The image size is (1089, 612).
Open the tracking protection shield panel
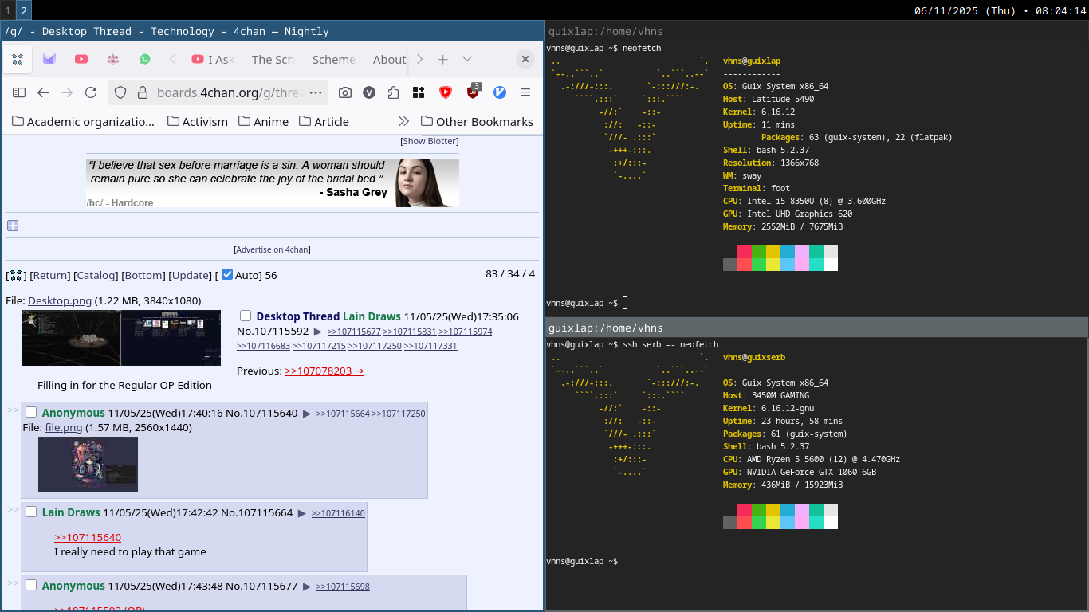click(120, 92)
